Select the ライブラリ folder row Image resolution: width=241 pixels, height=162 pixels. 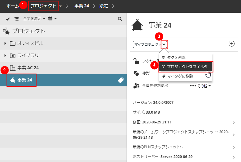63,55
